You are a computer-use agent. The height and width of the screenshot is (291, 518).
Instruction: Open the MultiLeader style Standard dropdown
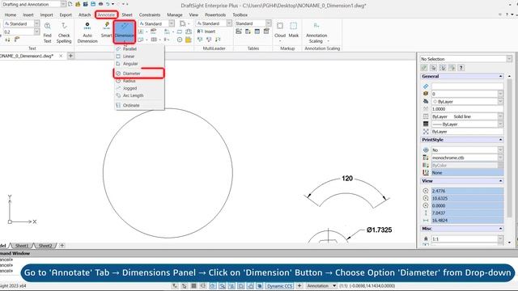229,23
